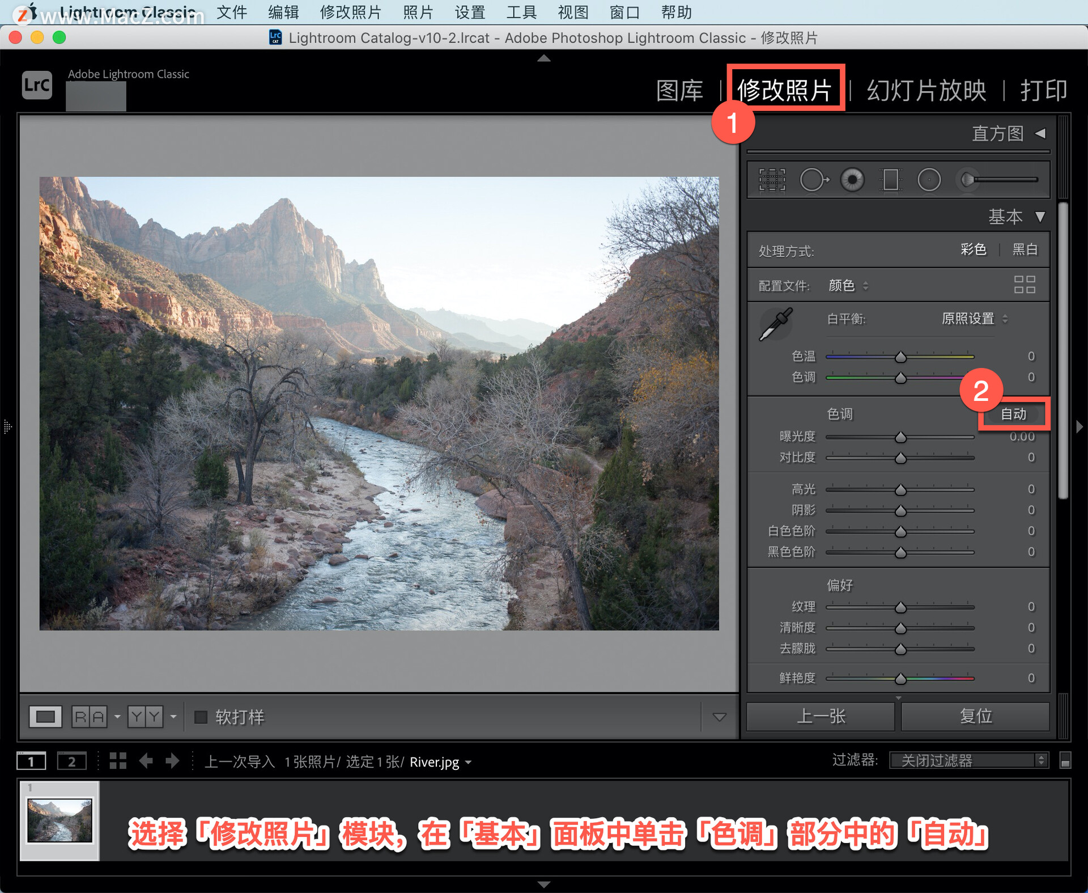Click the Before/After YY view icon
This screenshot has height=893, width=1088.
145,717
